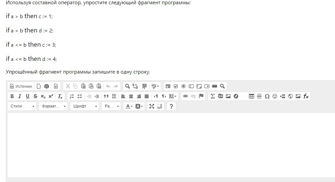
Task: Set text direction left-to-right
Action: click(x=156, y=96)
